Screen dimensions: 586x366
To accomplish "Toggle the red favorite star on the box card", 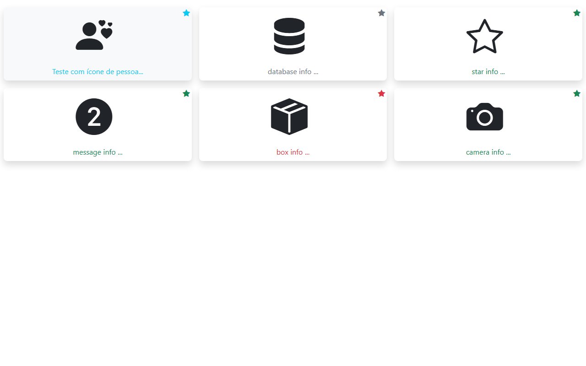I will click(x=381, y=93).
